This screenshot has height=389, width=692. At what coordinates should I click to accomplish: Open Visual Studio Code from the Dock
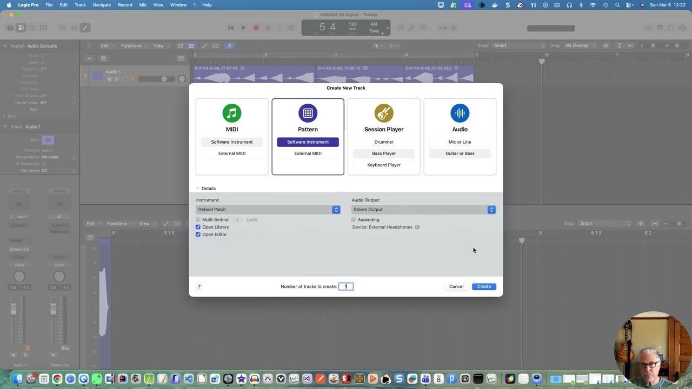click(189, 379)
